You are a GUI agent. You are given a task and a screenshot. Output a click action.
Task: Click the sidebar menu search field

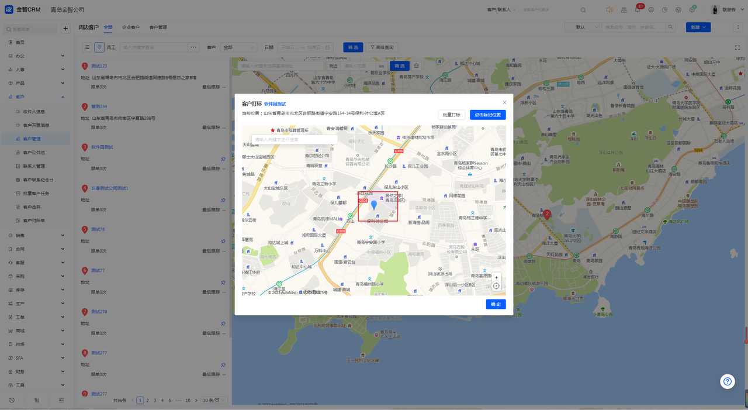32,29
